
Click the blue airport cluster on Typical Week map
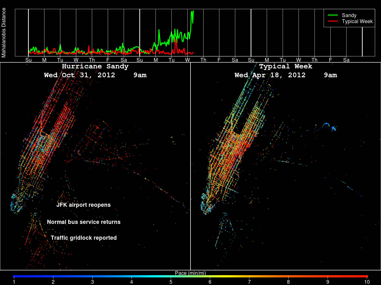point(333,128)
